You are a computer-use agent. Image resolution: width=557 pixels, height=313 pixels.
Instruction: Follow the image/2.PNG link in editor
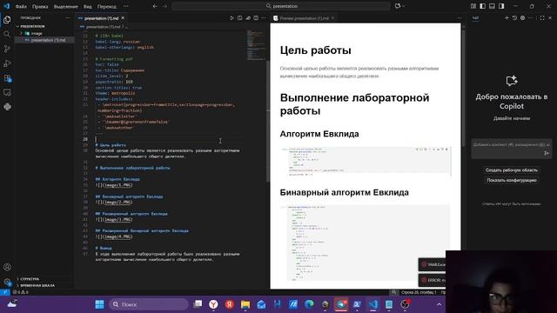pos(118,202)
